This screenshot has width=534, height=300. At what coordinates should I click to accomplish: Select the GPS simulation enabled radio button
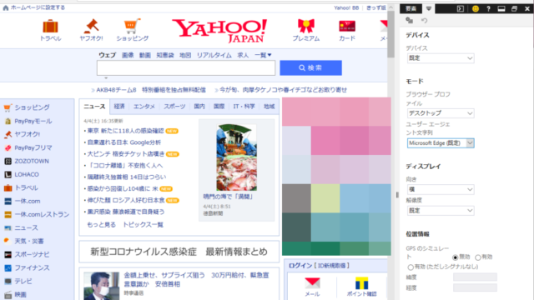[478, 257]
